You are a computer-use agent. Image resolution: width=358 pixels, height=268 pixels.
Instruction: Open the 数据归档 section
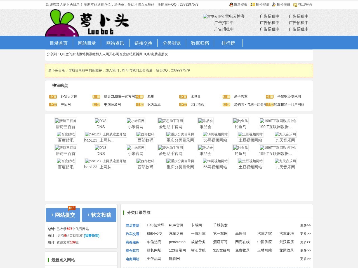[200, 43]
